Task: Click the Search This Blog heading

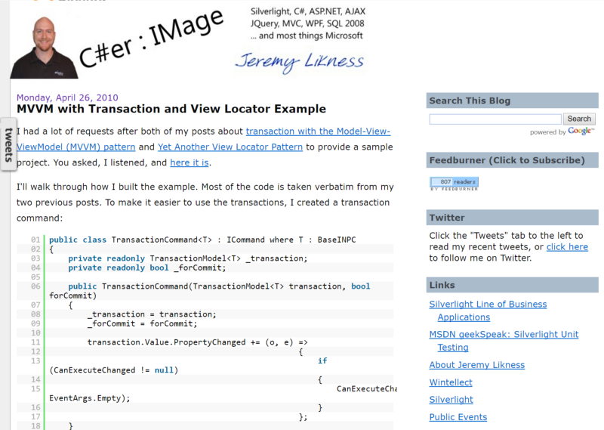Action: click(x=513, y=101)
